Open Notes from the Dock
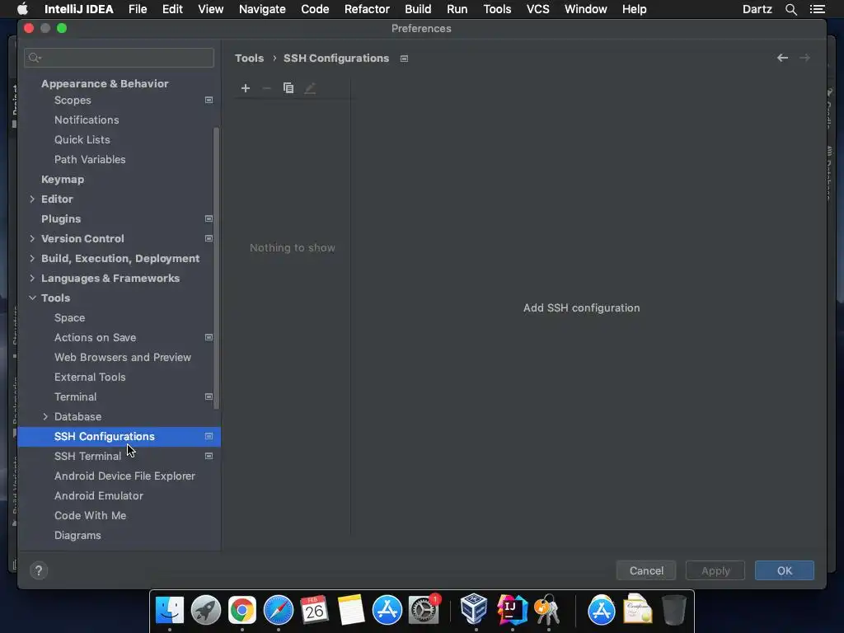Screen dimensions: 844x633 (x=351, y=610)
